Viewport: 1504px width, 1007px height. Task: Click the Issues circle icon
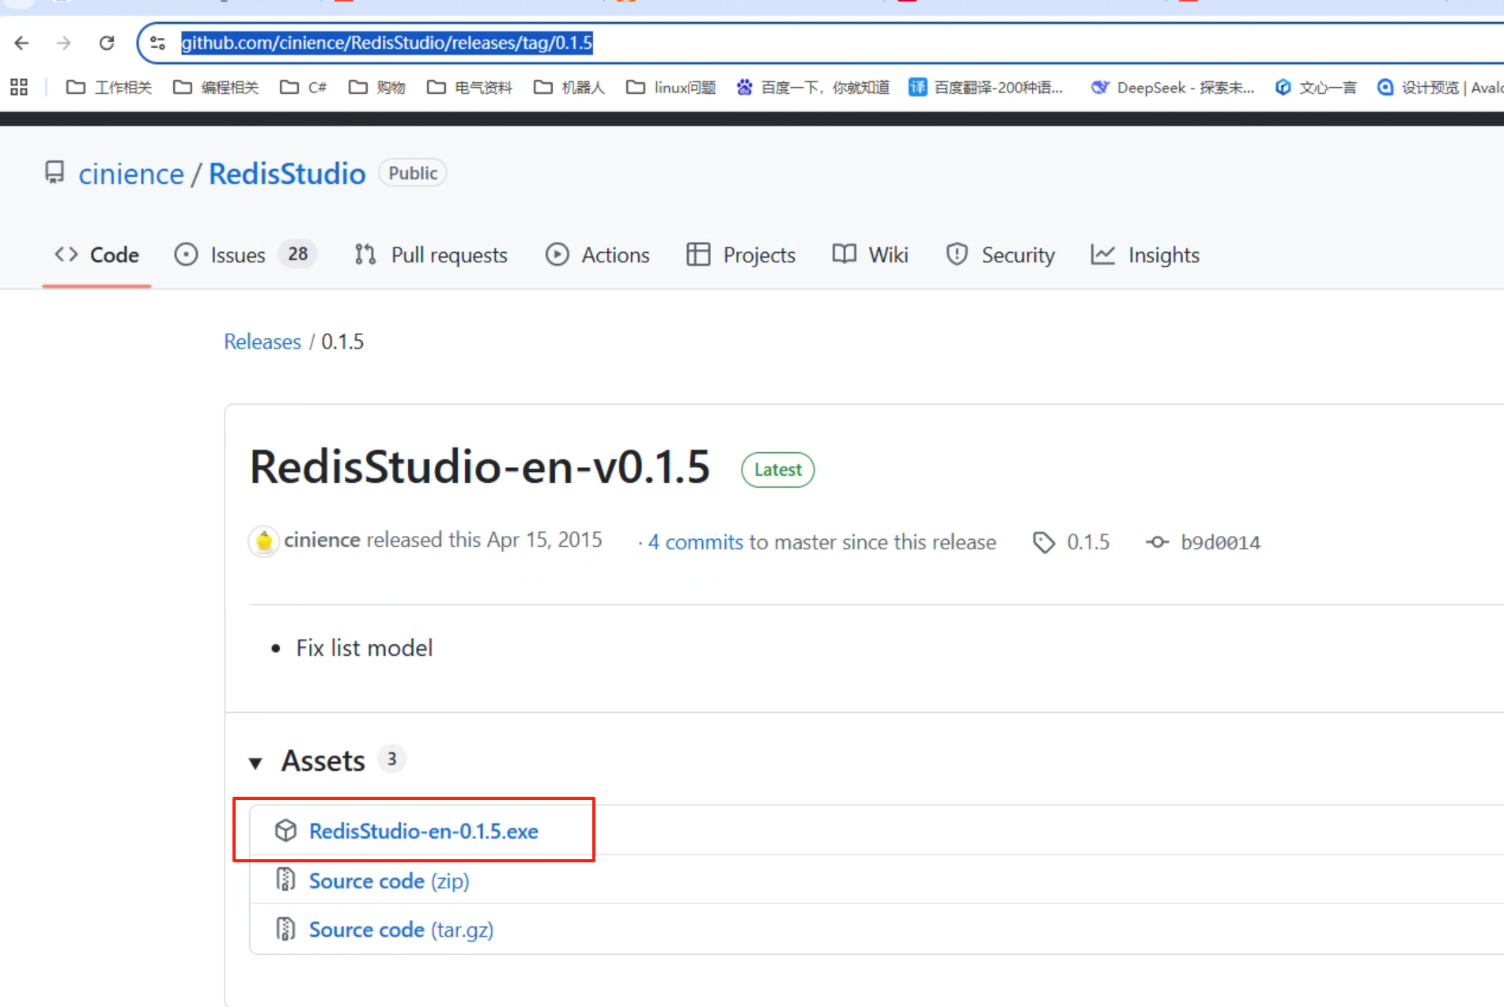pyautogui.click(x=186, y=254)
